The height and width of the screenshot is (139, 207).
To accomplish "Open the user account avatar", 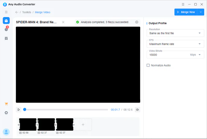I will [6, 132].
